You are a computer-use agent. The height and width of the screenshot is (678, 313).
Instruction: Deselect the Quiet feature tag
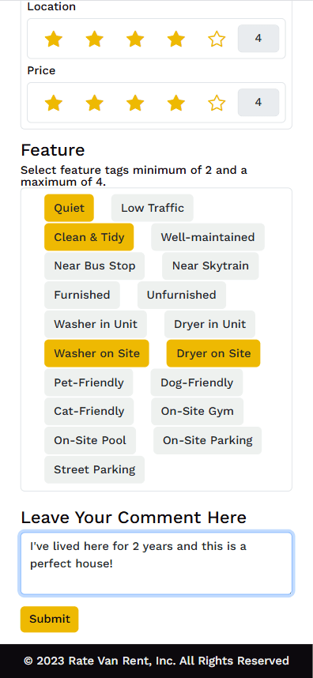tap(70, 208)
